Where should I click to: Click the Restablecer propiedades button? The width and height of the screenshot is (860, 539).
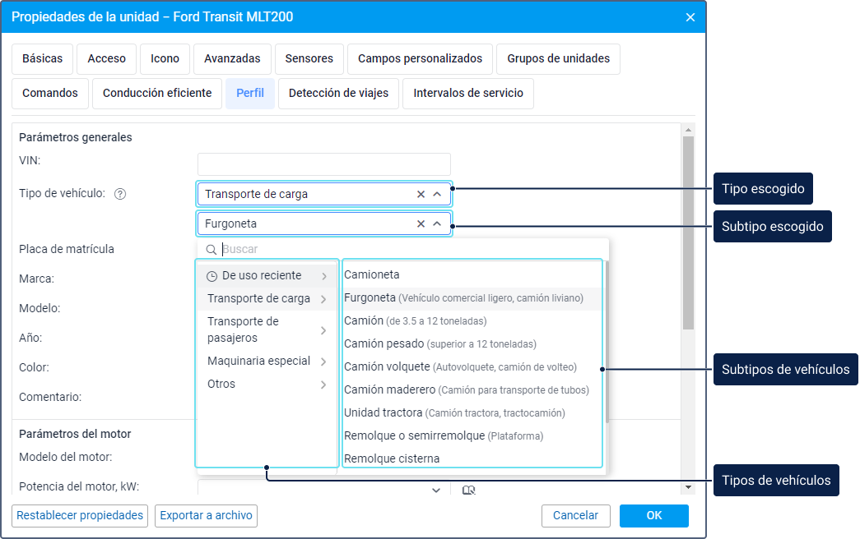click(80, 516)
